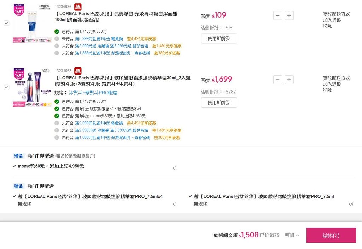
Task: Click the 活動折抵 -$18 discount text
Action: pyautogui.click(x=217, y=28)
